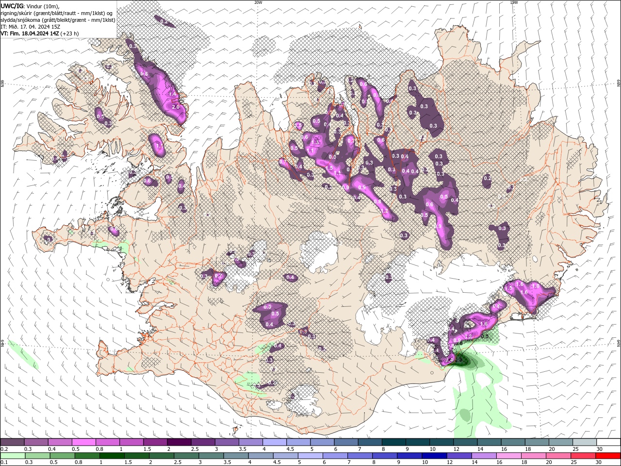
Task: Select the lower-row pink swatch labeled 16
Action: [508, 456]
